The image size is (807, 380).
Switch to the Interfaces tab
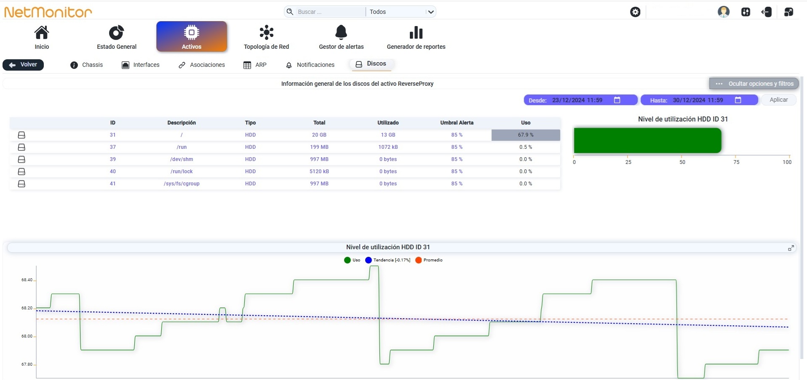tap(141, 65)
